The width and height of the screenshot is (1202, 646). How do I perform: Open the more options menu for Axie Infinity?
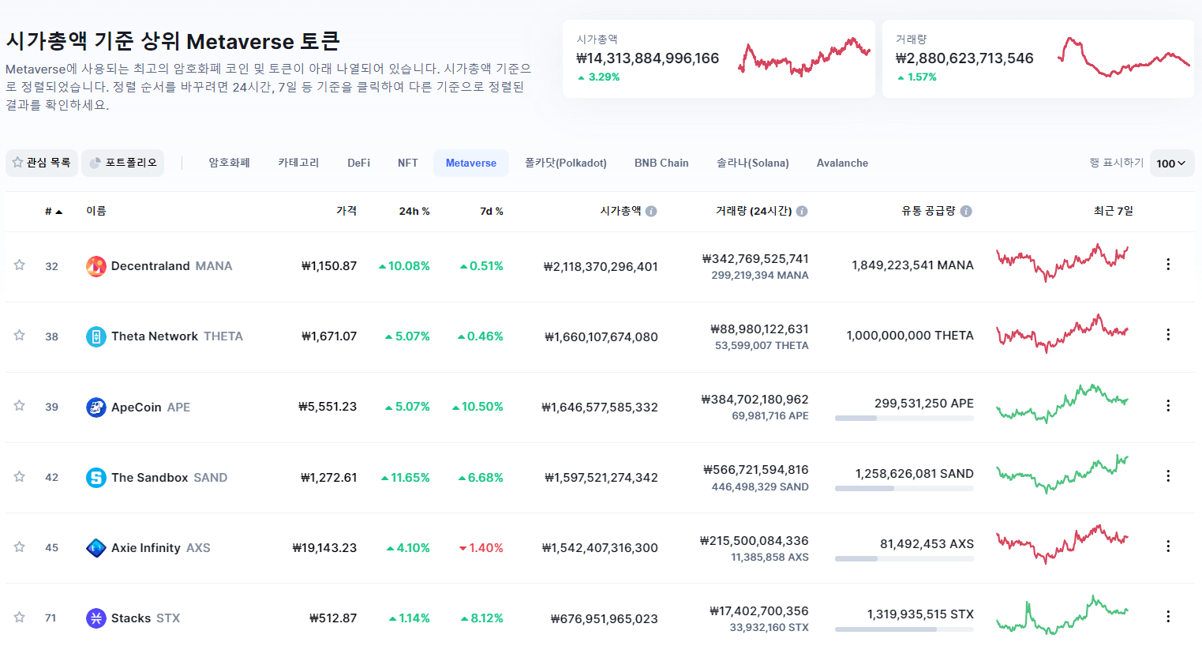point(1168,546)
